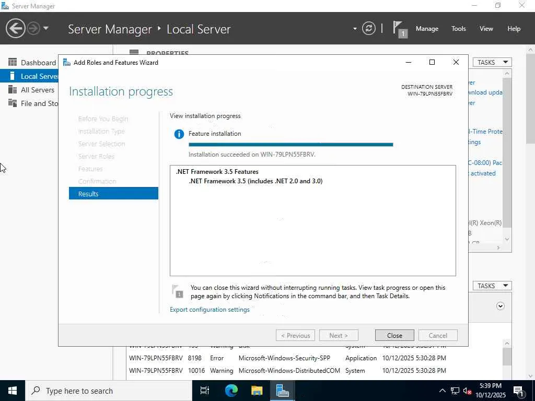Open the Notifications flag in command bar
Image resolution: width=535 pixels, height=401 pixels.
click(400, 29)
